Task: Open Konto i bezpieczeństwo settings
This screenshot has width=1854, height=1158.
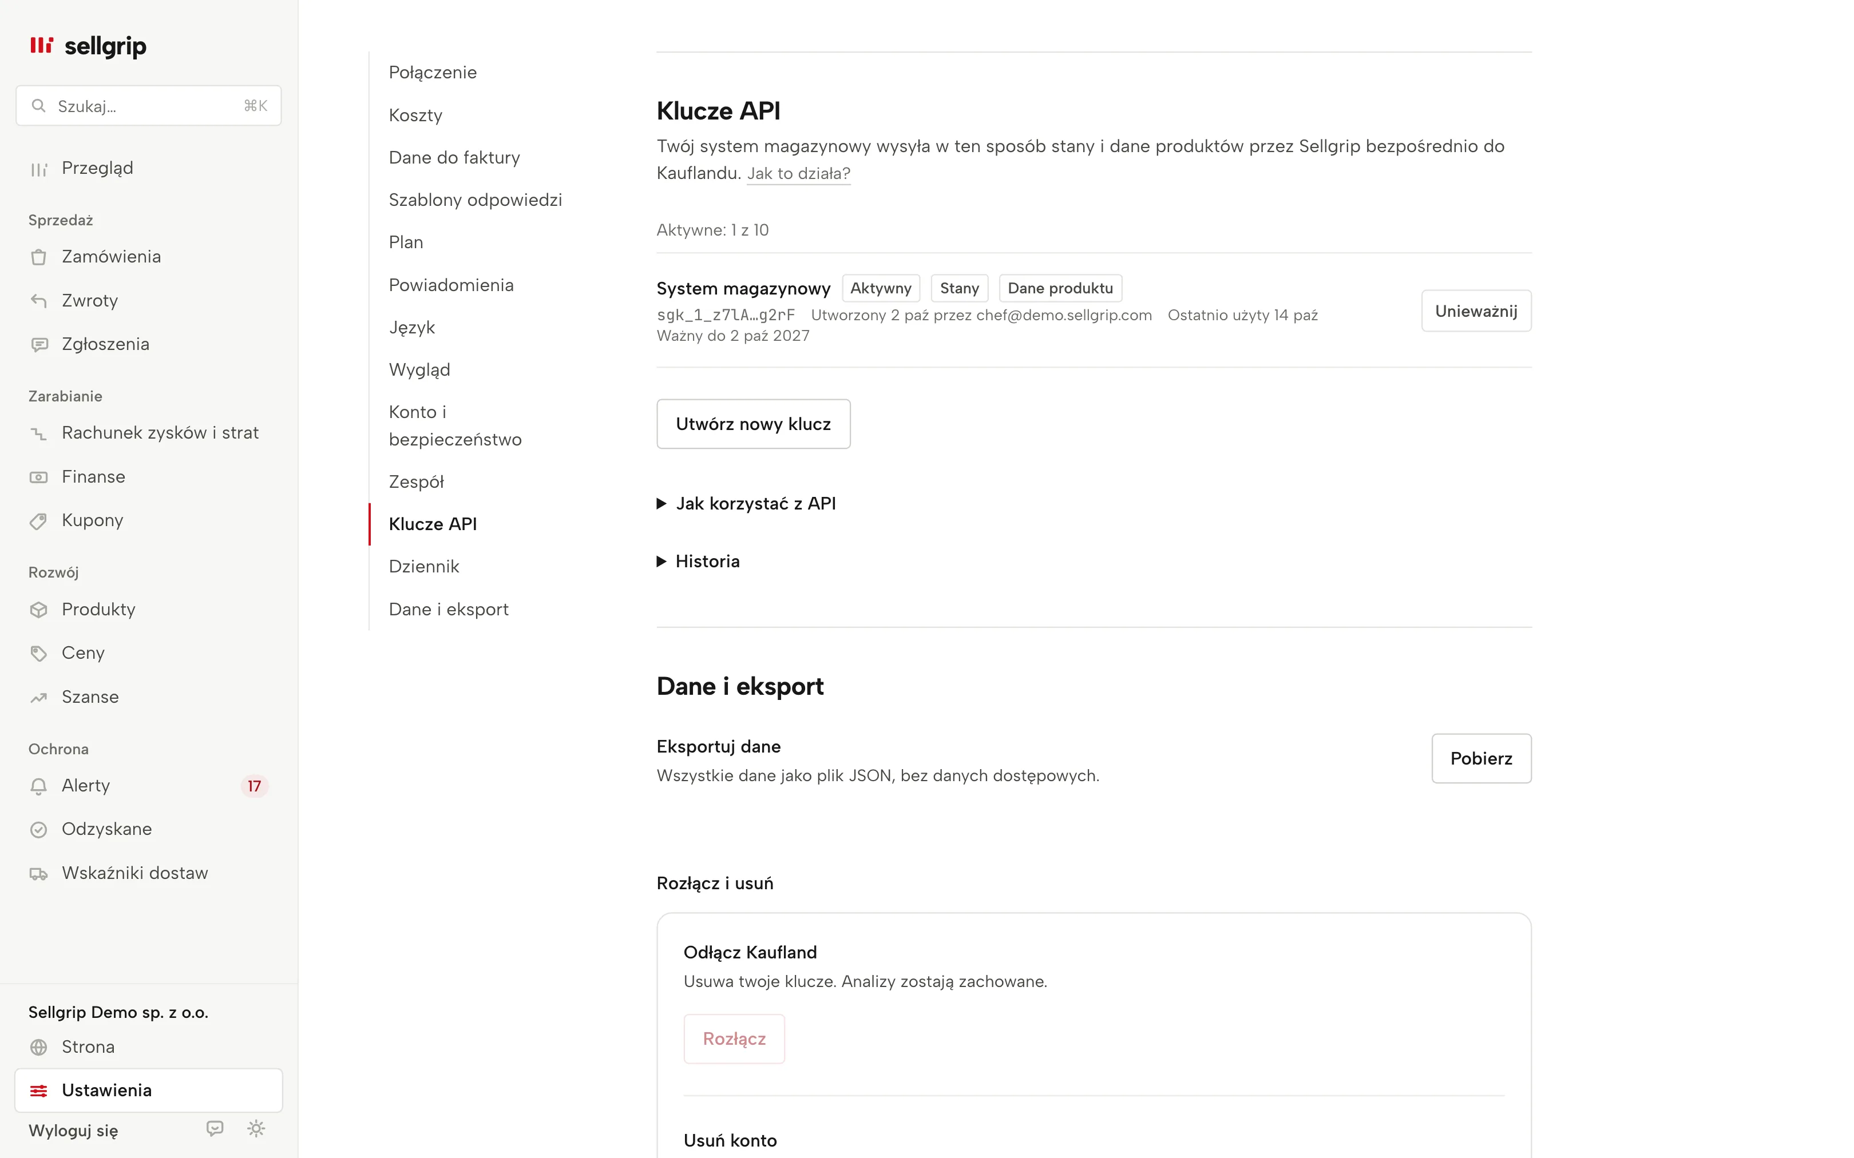Action: [x=455, y=426]
